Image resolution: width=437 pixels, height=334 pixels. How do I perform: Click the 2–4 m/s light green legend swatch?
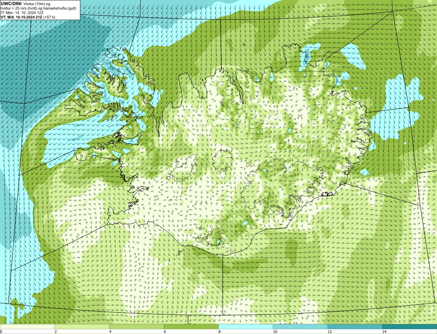82,326
